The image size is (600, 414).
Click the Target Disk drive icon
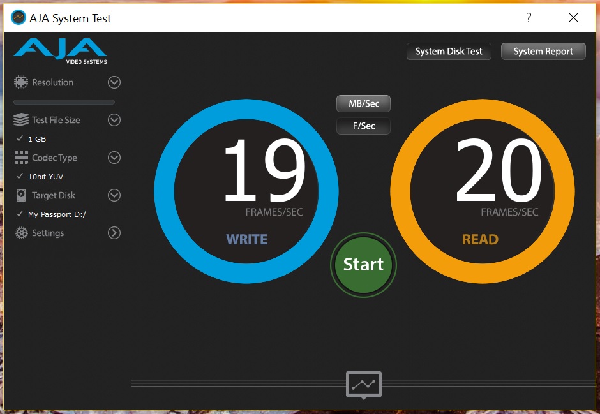(21, 195)
